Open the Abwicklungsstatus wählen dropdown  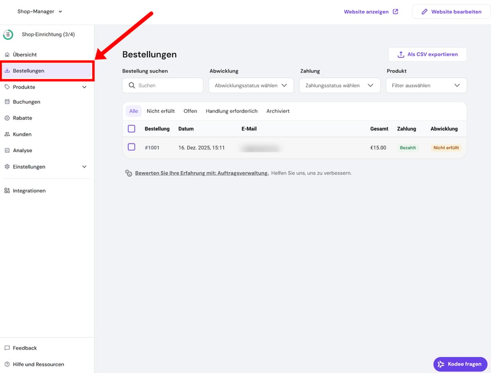click(251, 86)
